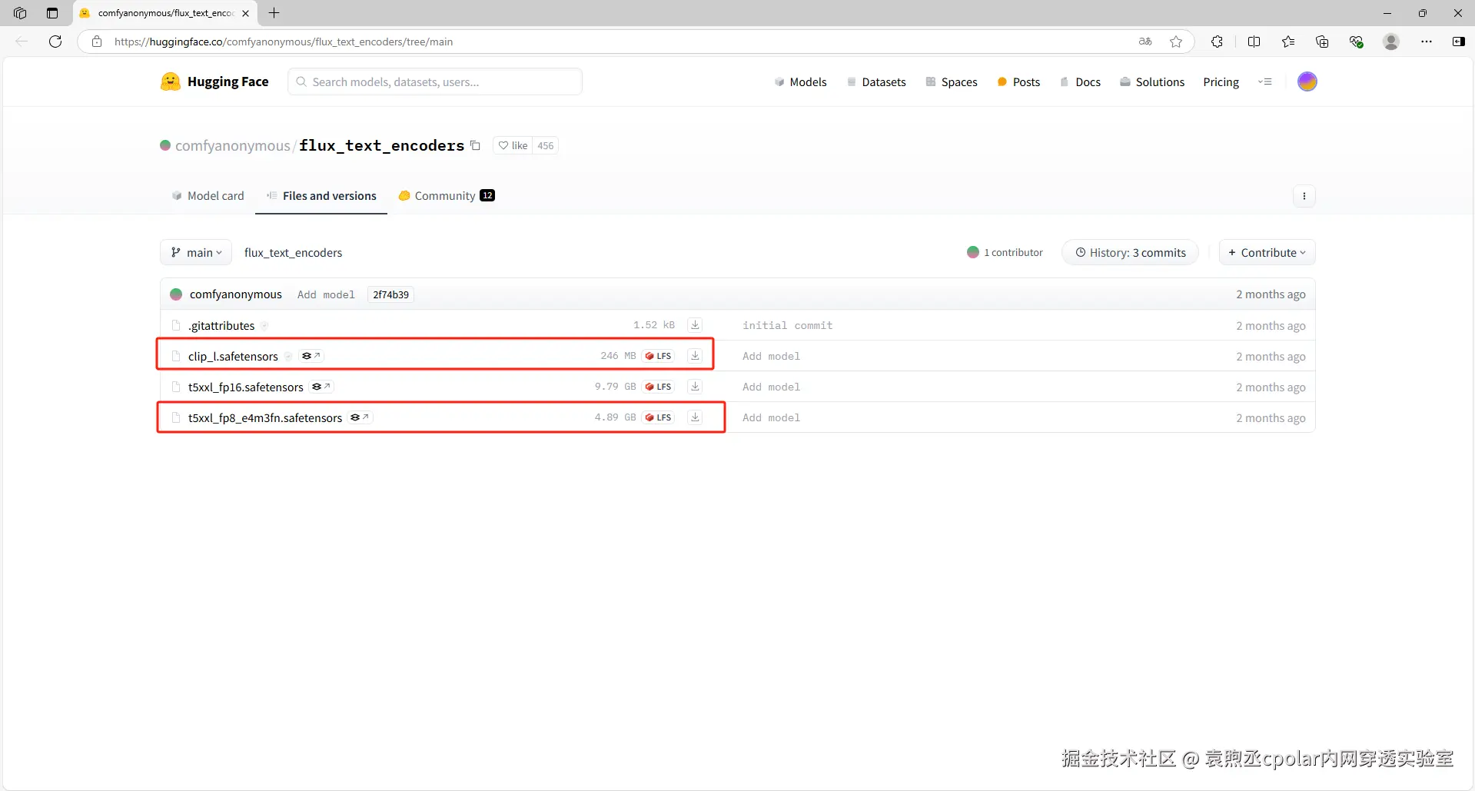The width and height of the screenshot is (1475, 791).
Task: Download t5xxl_fp8_e4m3fn.safetensors via its download icon
Action: click(695, 417)
